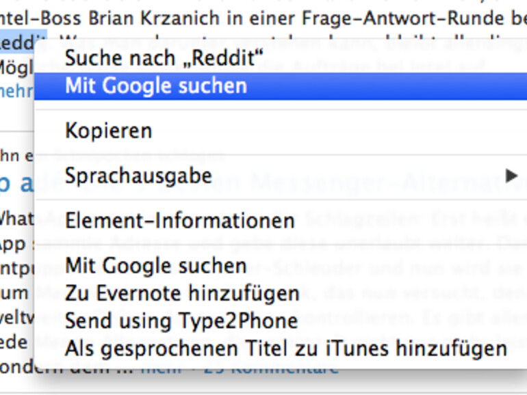This screenshot has width=527, height=395.
Task: Select the highlighted 'Mit Google suchen' entry
Action: (x=155, y=86)
